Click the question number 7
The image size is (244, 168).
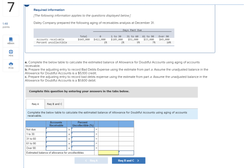tap(11, 7)
